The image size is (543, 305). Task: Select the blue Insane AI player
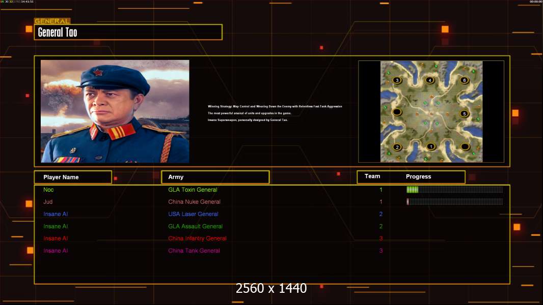click(56, 214)
